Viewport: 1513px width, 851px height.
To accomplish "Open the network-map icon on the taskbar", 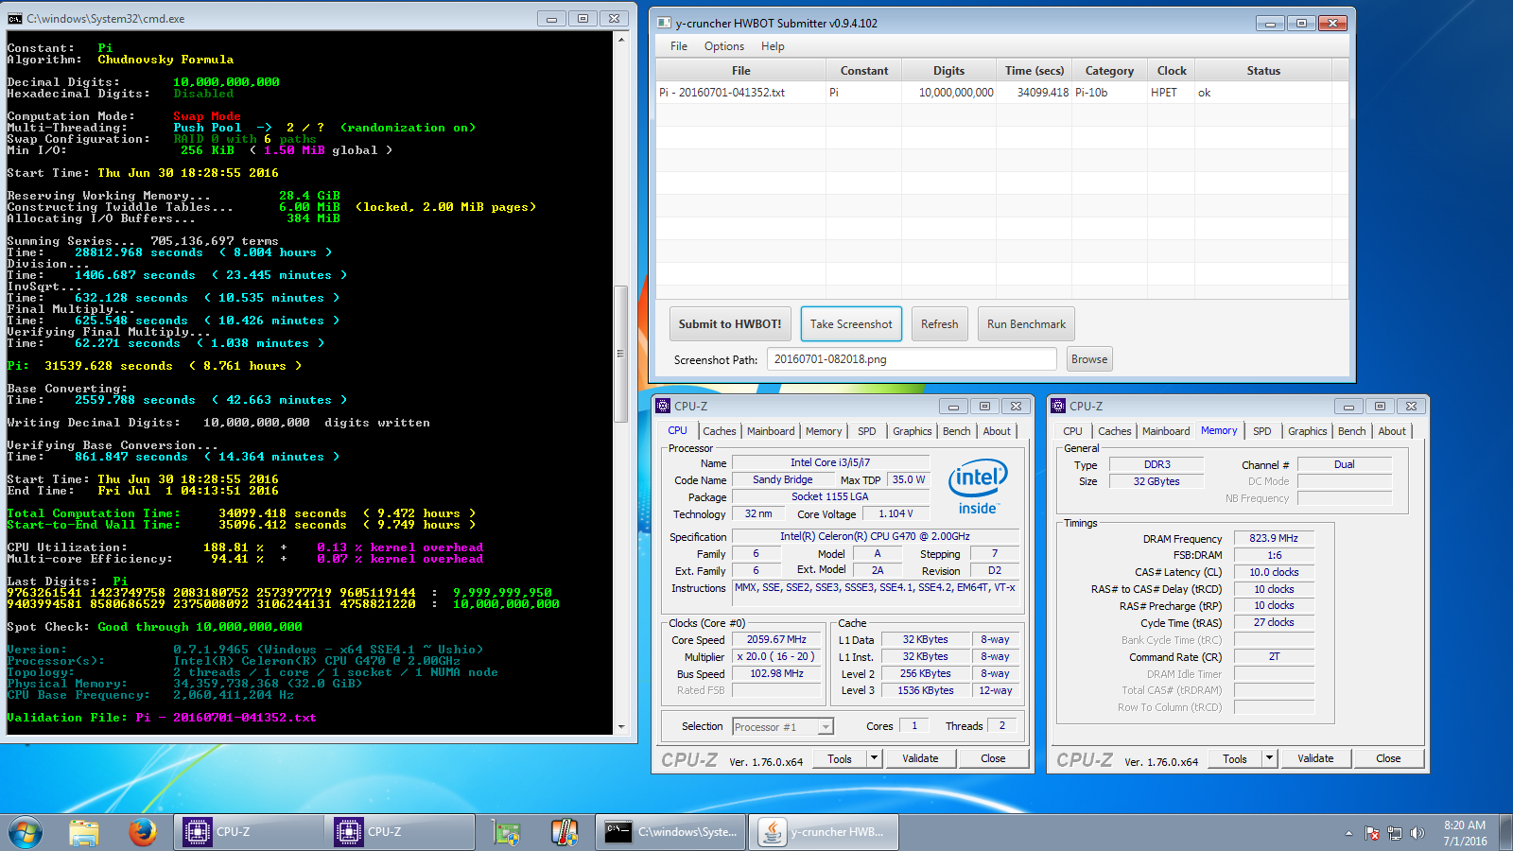I will point(507,832).
